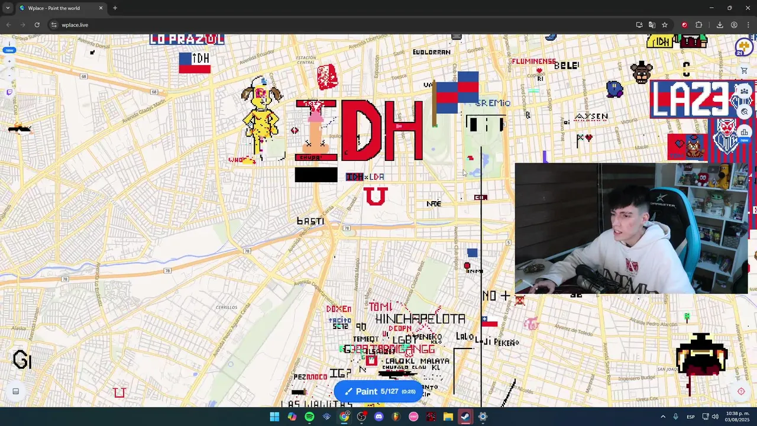757x426 pixels.
Task: Open Steam from taskbar
Action: (x=465, y=417)
